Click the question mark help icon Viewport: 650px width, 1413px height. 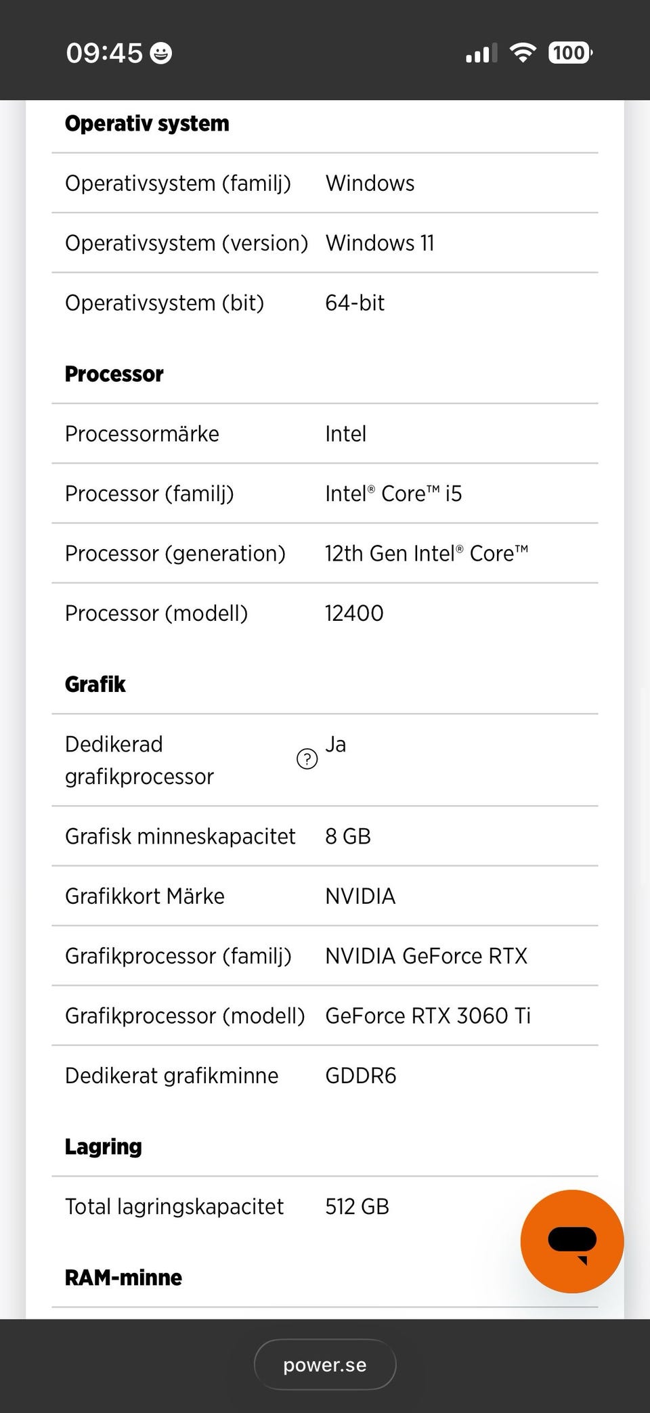[x=307, y=759]
